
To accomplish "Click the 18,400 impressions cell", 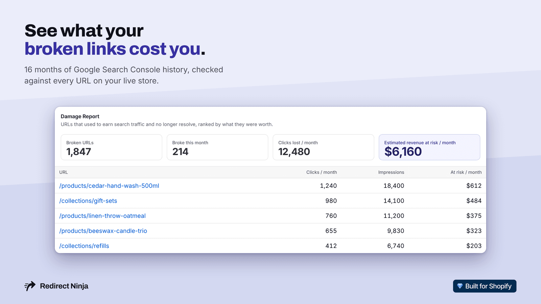I will coord(394,186).
